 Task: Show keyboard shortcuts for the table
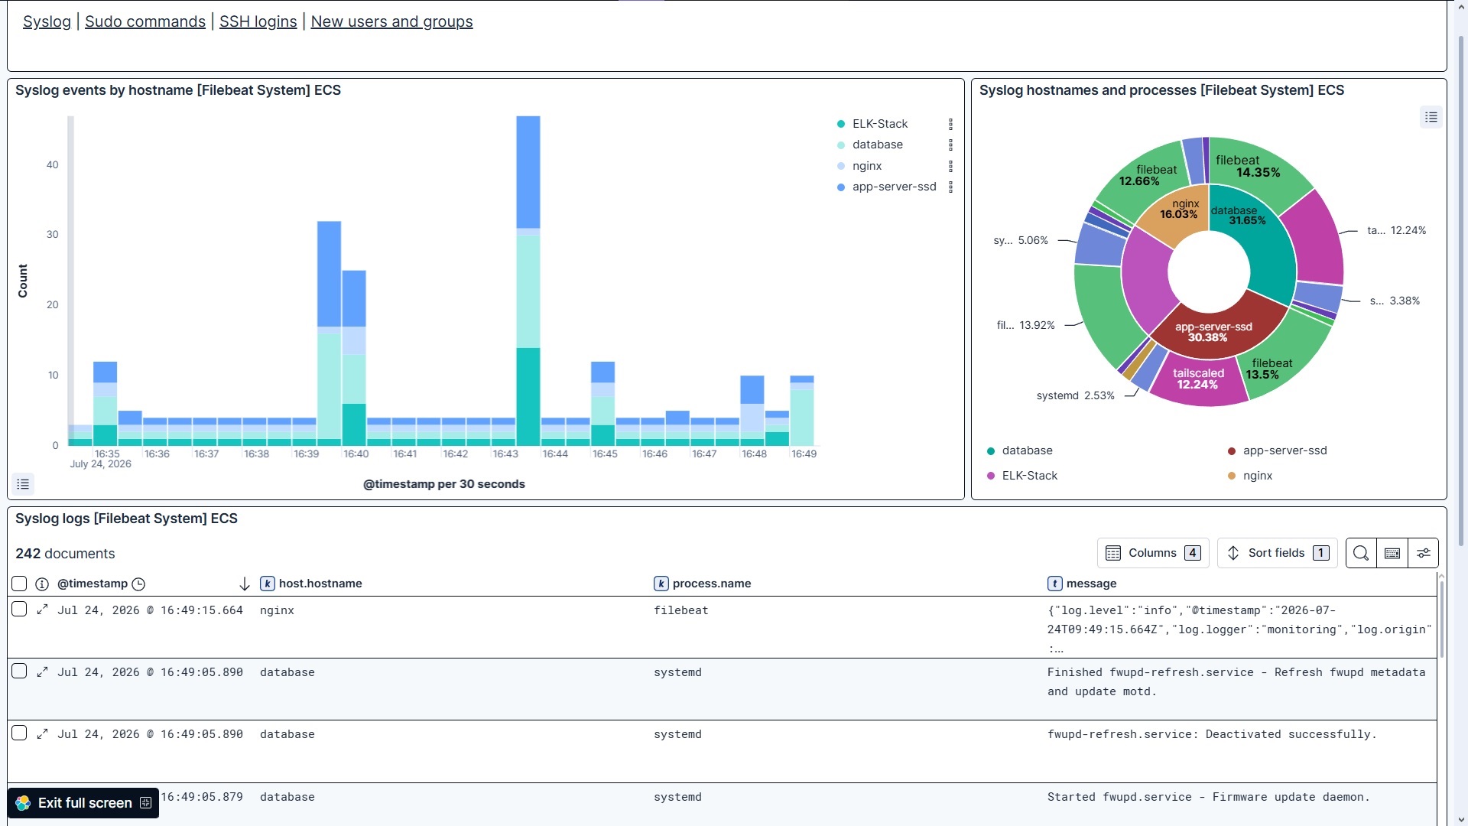pyautogui.click(x=1392, y=553)
